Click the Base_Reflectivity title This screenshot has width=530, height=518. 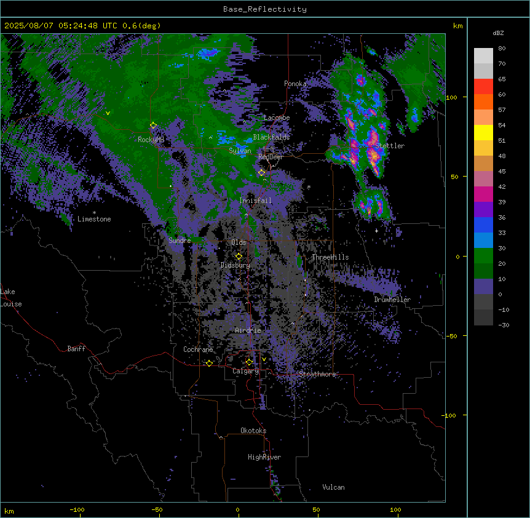coord(265,9)
